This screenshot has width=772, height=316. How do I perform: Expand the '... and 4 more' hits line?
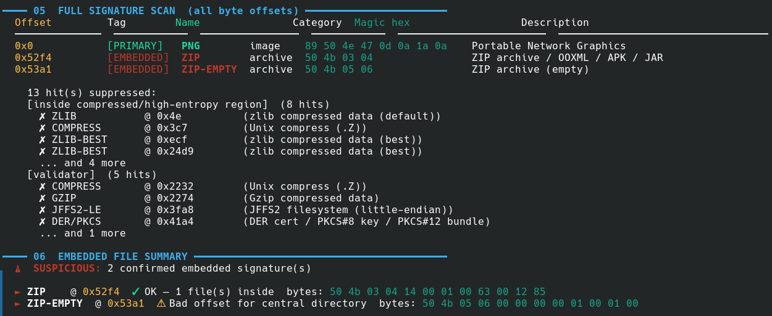click(82, 163)
